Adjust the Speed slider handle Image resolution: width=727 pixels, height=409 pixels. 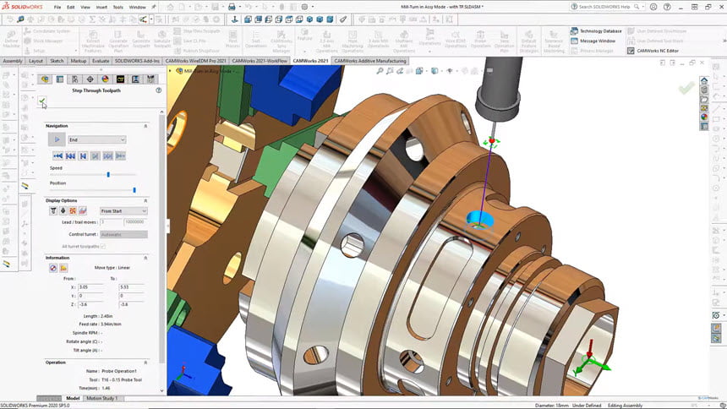pyautogui.click(x=108, y=175)
